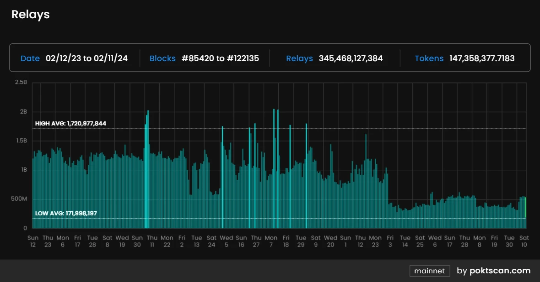Select the Sat 10 axis label

(524, 241)
